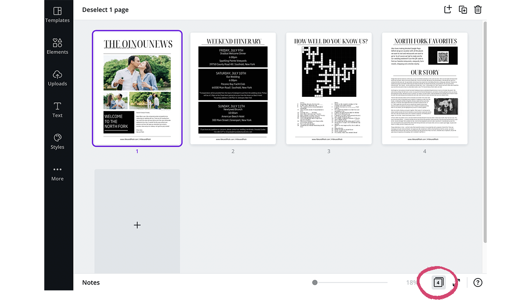Share the design using the export icon
The width and height of the screenshot is (531, 305).
[448, 9]
